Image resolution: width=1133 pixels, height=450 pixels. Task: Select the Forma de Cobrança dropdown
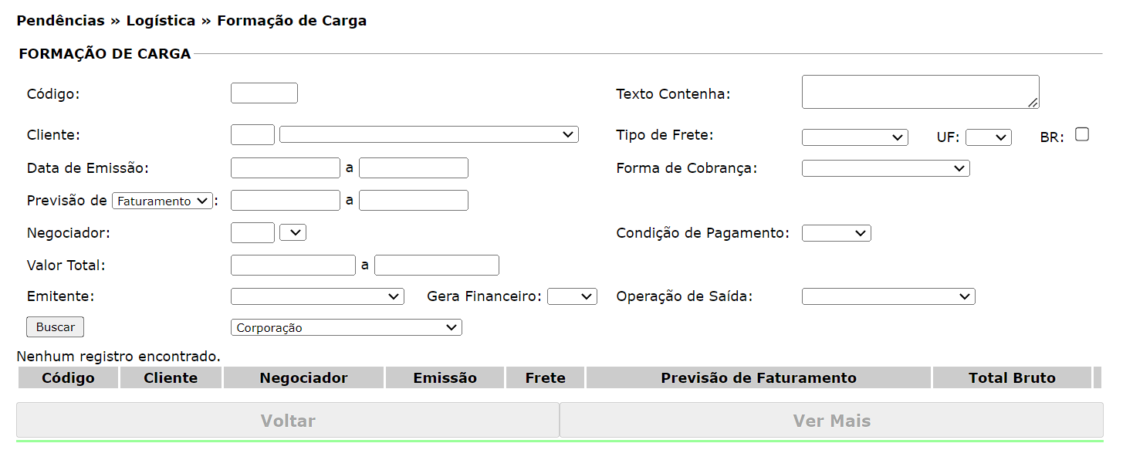tap(885, 168)
